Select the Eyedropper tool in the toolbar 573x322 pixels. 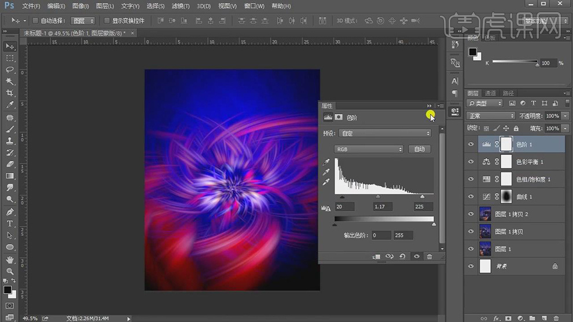[10, 105]
